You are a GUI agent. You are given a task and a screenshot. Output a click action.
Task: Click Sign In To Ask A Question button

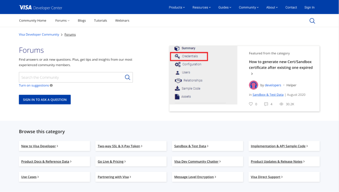pos(45,100)
